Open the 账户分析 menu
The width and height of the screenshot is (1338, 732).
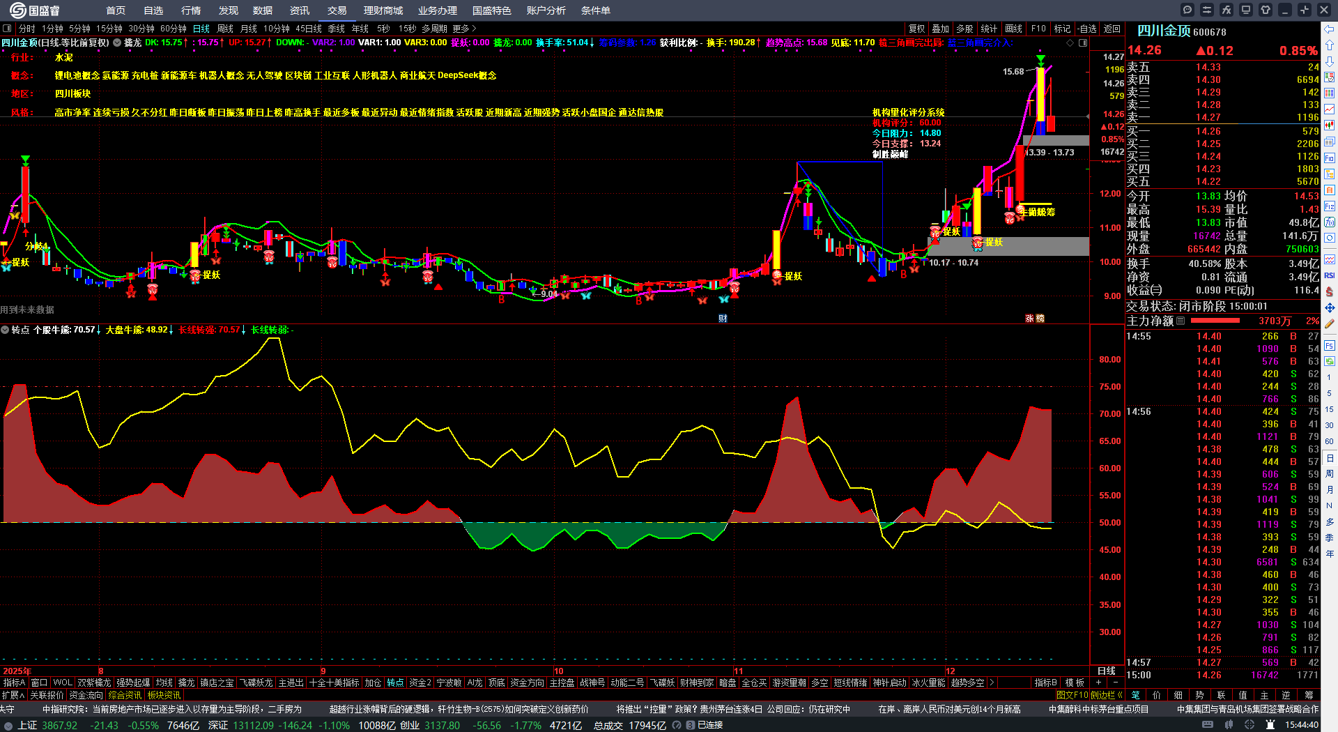click(x=546, y=10)
